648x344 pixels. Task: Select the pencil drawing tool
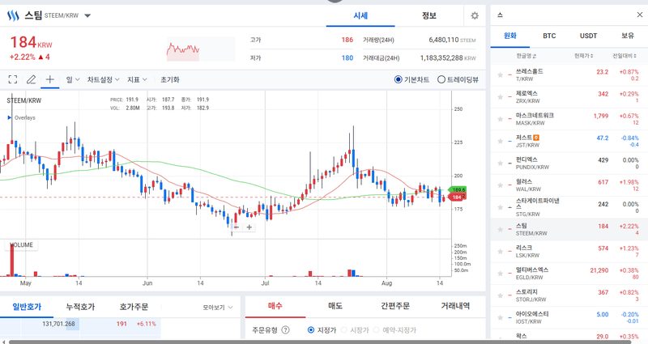(x=31, y=79)
